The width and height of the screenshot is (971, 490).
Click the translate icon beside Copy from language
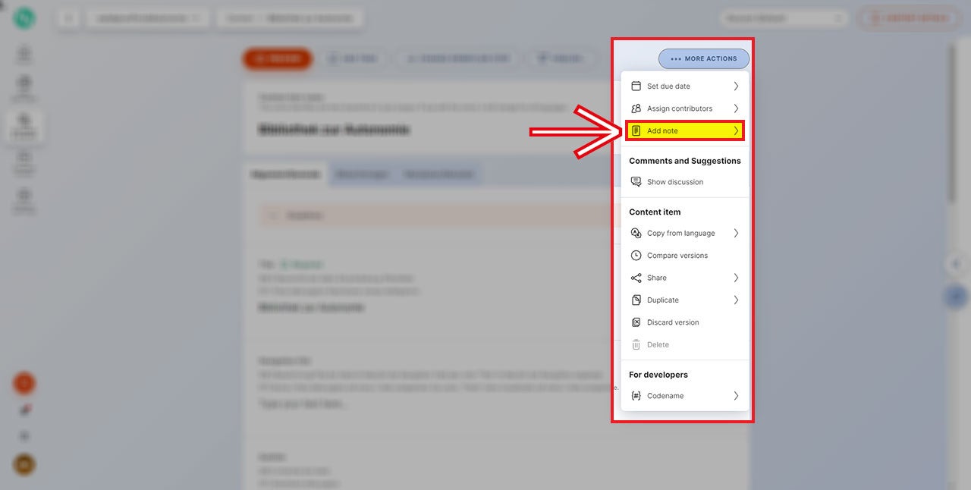pyautogui.click(x=636, y=234)
